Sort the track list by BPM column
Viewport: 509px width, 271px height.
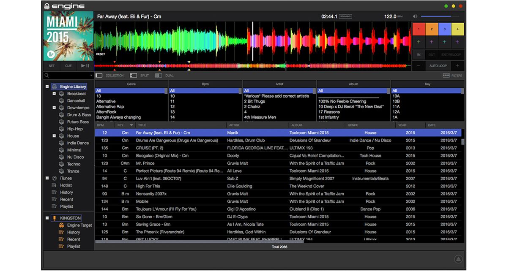click(x=101, y=125)
